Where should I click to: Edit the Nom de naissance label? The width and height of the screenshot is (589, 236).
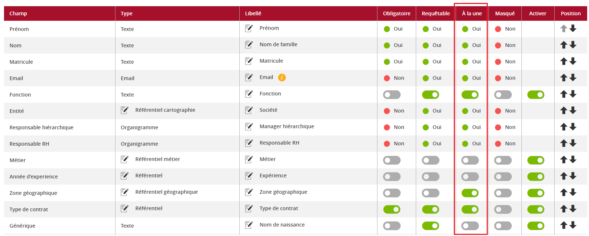click(x=249, y=225)
